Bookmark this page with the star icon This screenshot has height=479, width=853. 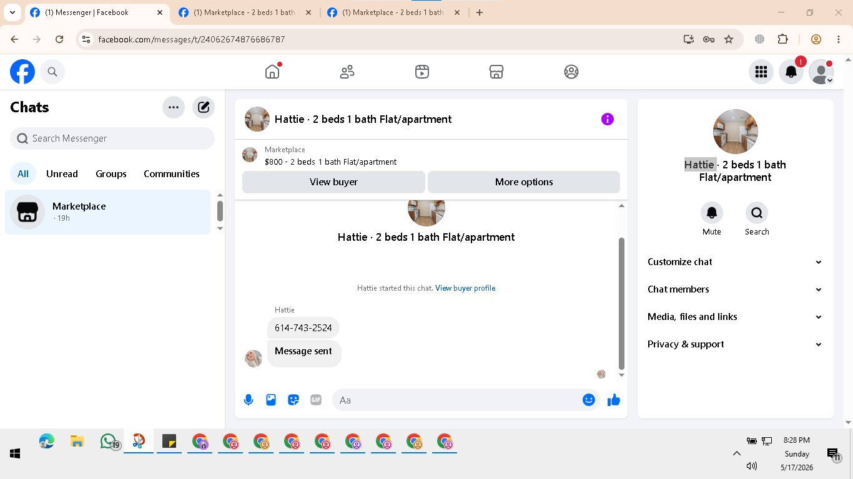729,39
